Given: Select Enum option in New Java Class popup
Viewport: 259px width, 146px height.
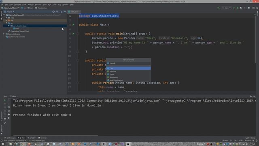Looking at the screenshot, I should (128, 74).
